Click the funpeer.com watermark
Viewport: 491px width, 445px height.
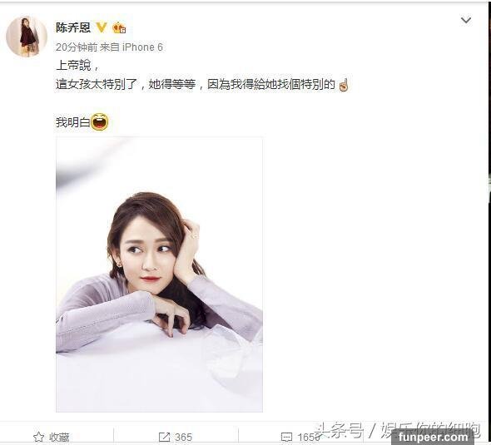click(x=434, y=437)
